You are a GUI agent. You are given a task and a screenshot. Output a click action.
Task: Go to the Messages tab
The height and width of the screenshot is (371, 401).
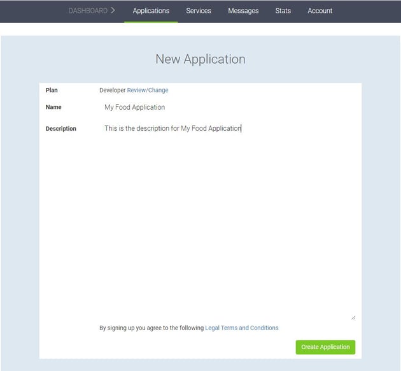point(243,11)
